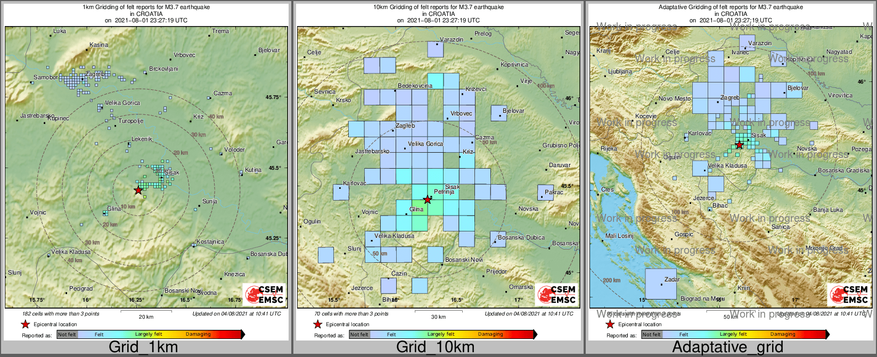Click the Zadar label on the adaptive map
877x357 pixels.
(672, 279)
